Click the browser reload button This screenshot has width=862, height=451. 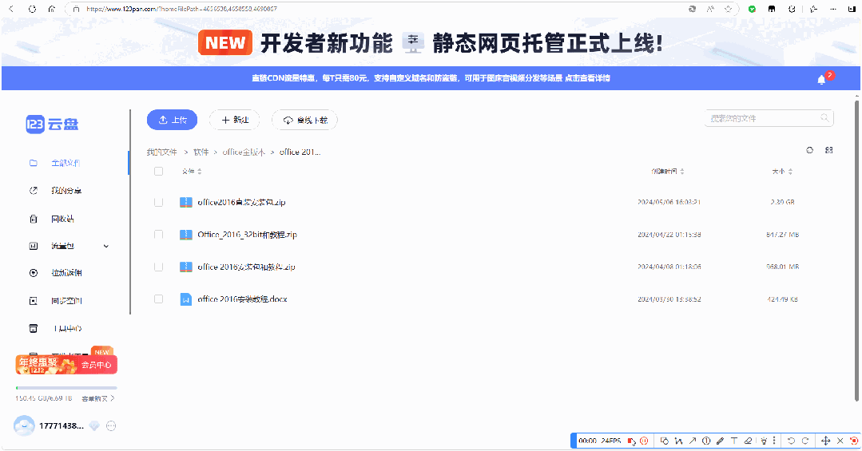(32, 9)
